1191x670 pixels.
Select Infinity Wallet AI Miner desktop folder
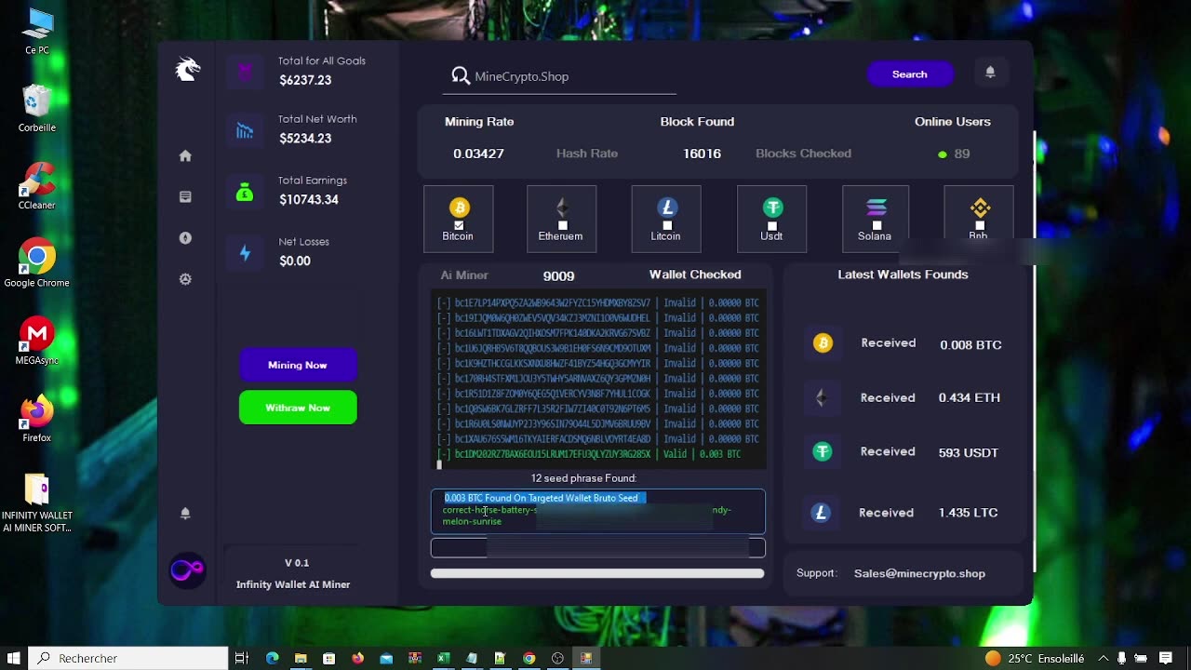37,503
